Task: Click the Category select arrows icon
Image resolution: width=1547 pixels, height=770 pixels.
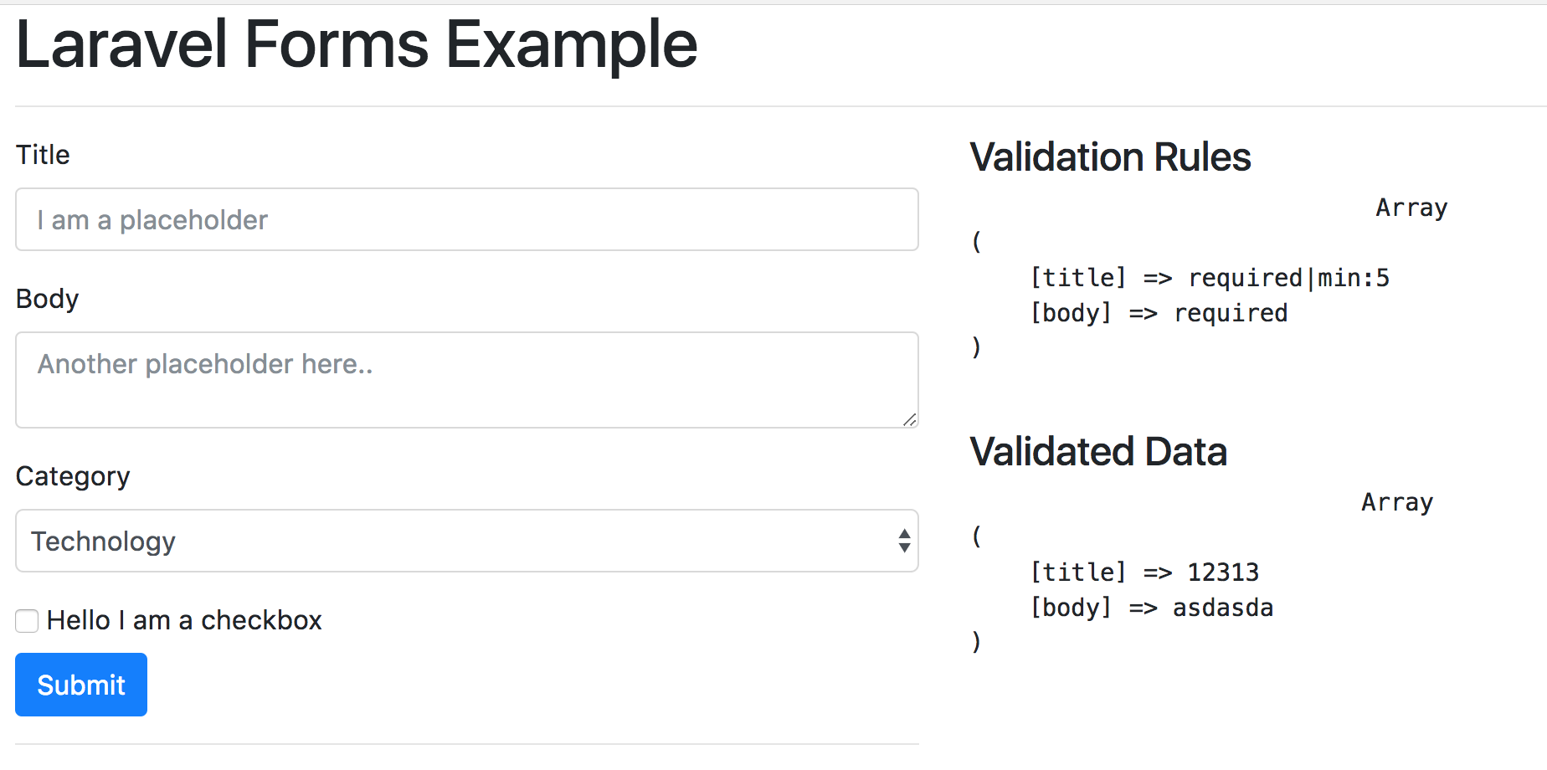Action: pos(904,541)
